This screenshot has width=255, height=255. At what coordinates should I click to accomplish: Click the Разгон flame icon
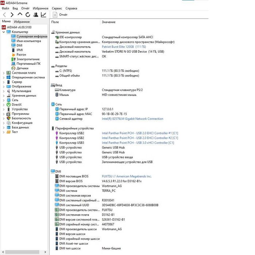pos(13,55)
